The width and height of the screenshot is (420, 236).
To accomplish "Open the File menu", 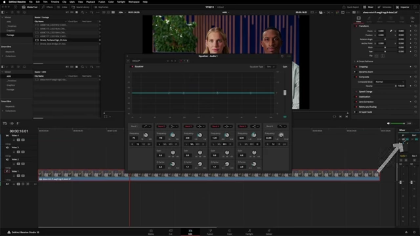I will point(31,2).
